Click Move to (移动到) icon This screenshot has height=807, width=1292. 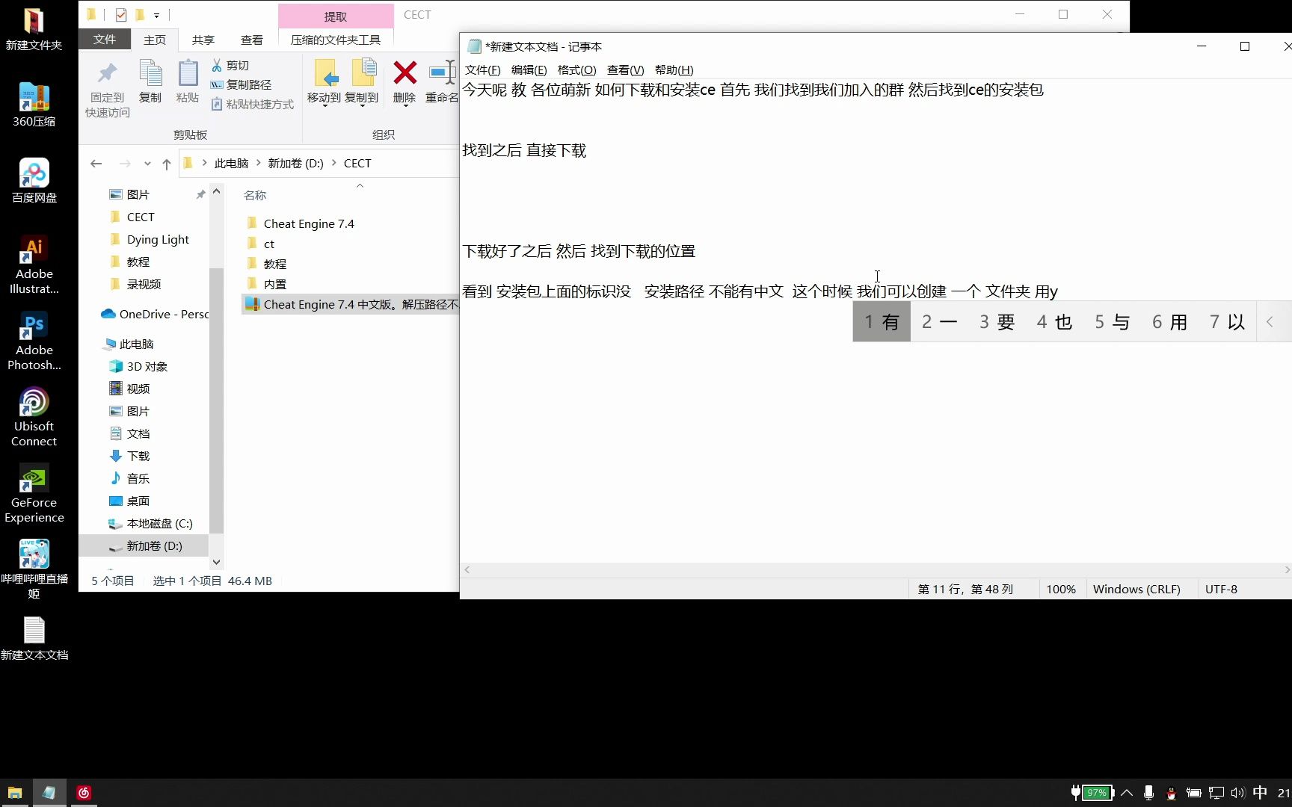pyautogui.click(x=324, y=75)
